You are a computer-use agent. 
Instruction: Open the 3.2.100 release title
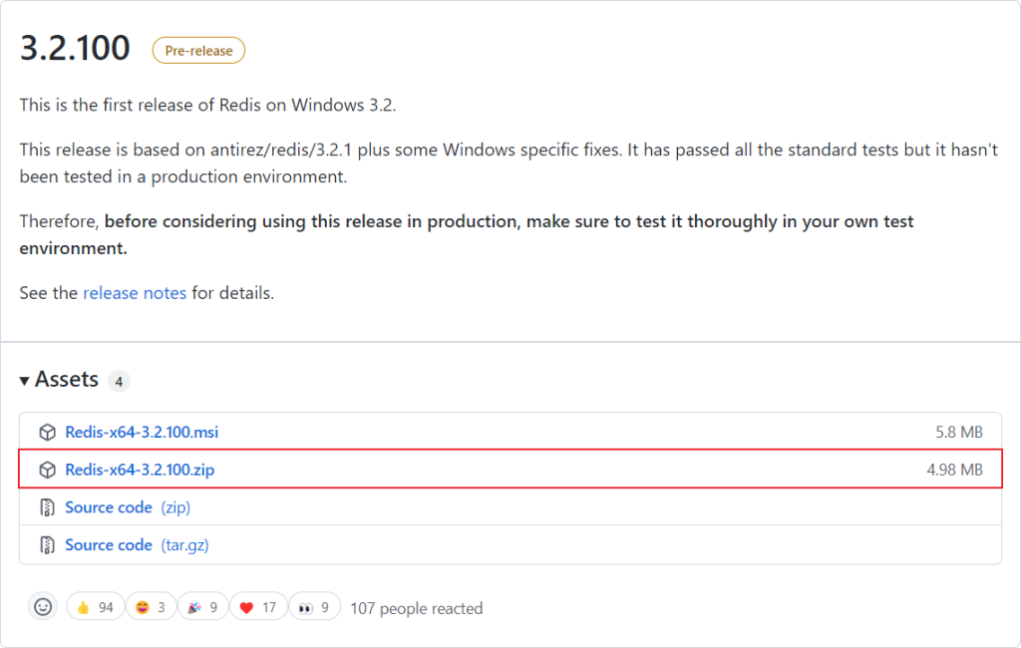coord(75,48)
